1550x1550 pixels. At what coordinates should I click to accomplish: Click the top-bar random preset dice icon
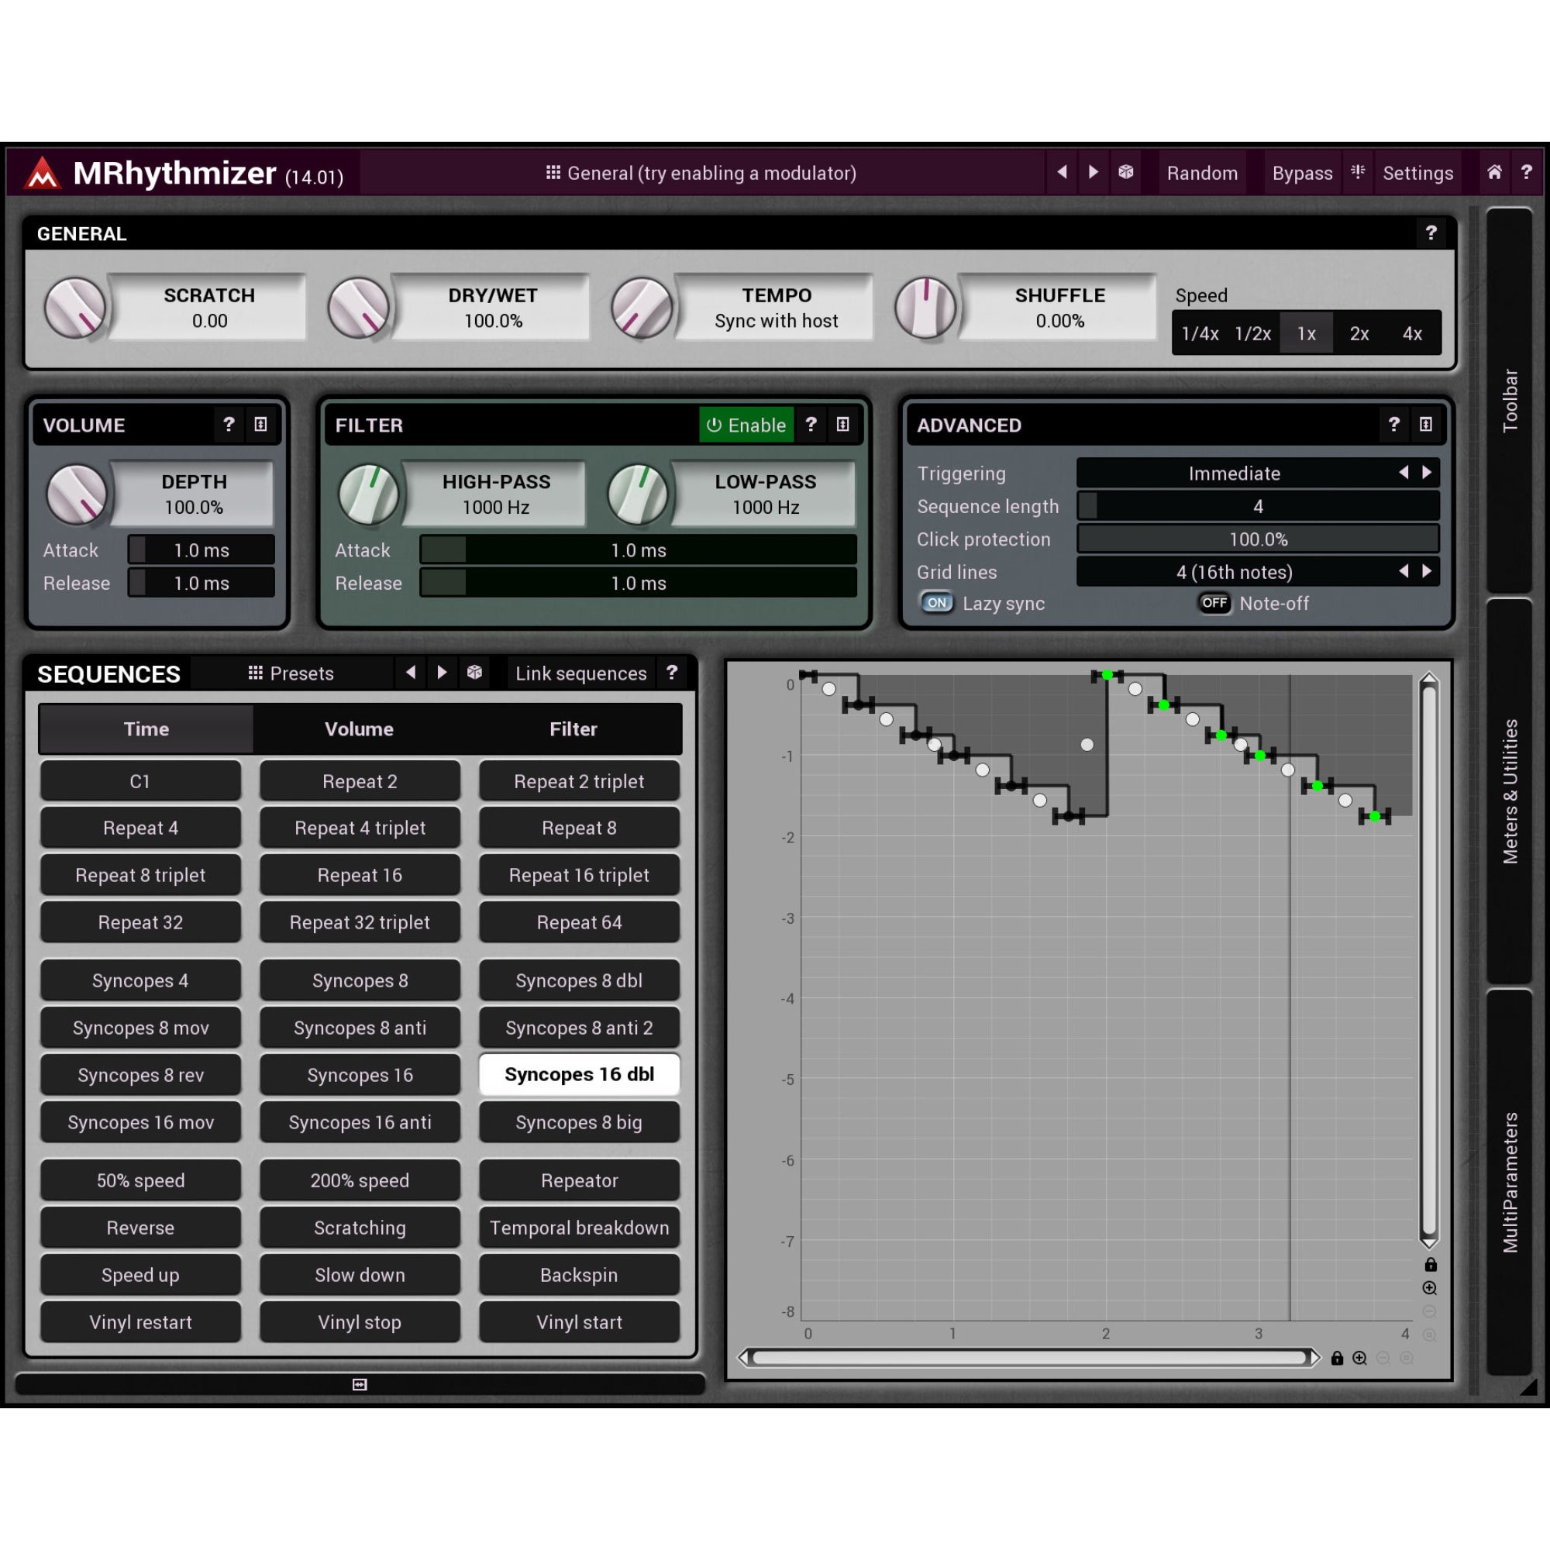(1125, 172)
